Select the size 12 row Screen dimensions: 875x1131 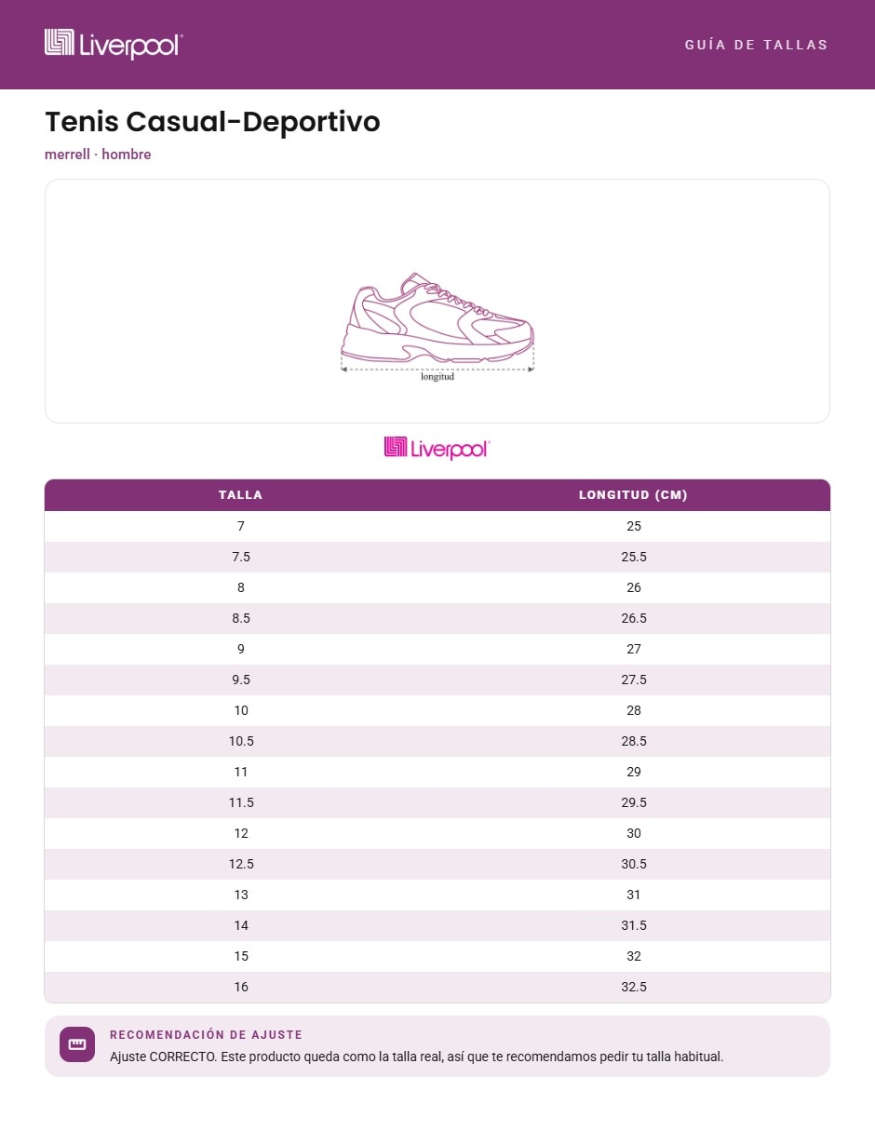pyautogui.click(x=437, y=833)
